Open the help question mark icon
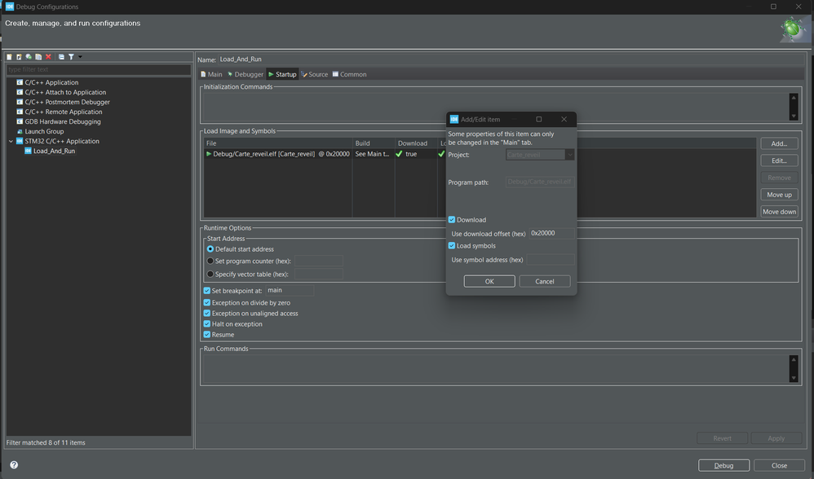This screenshot has height=479, width=814. tap(14, 465)
